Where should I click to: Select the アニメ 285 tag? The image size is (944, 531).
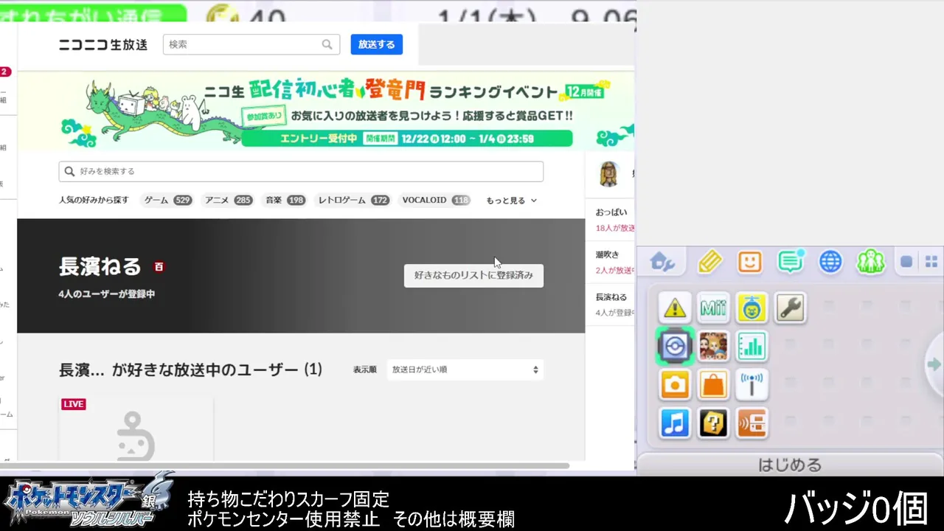(228, 200)
